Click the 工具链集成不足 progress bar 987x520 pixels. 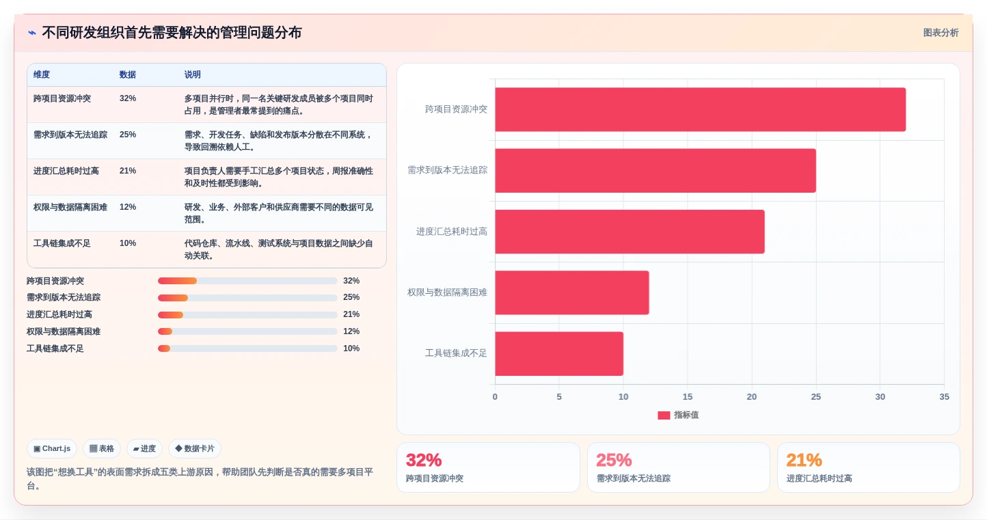pos(247,348)
